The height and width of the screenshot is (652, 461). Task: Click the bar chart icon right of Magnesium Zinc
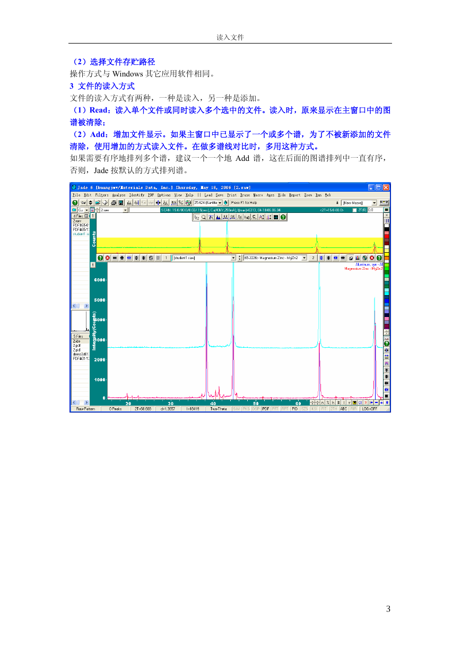tap(358, 258)
